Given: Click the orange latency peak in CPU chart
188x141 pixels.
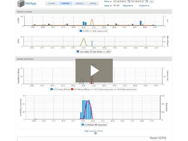Looking at the screenshot, I should tap(92, 20).
